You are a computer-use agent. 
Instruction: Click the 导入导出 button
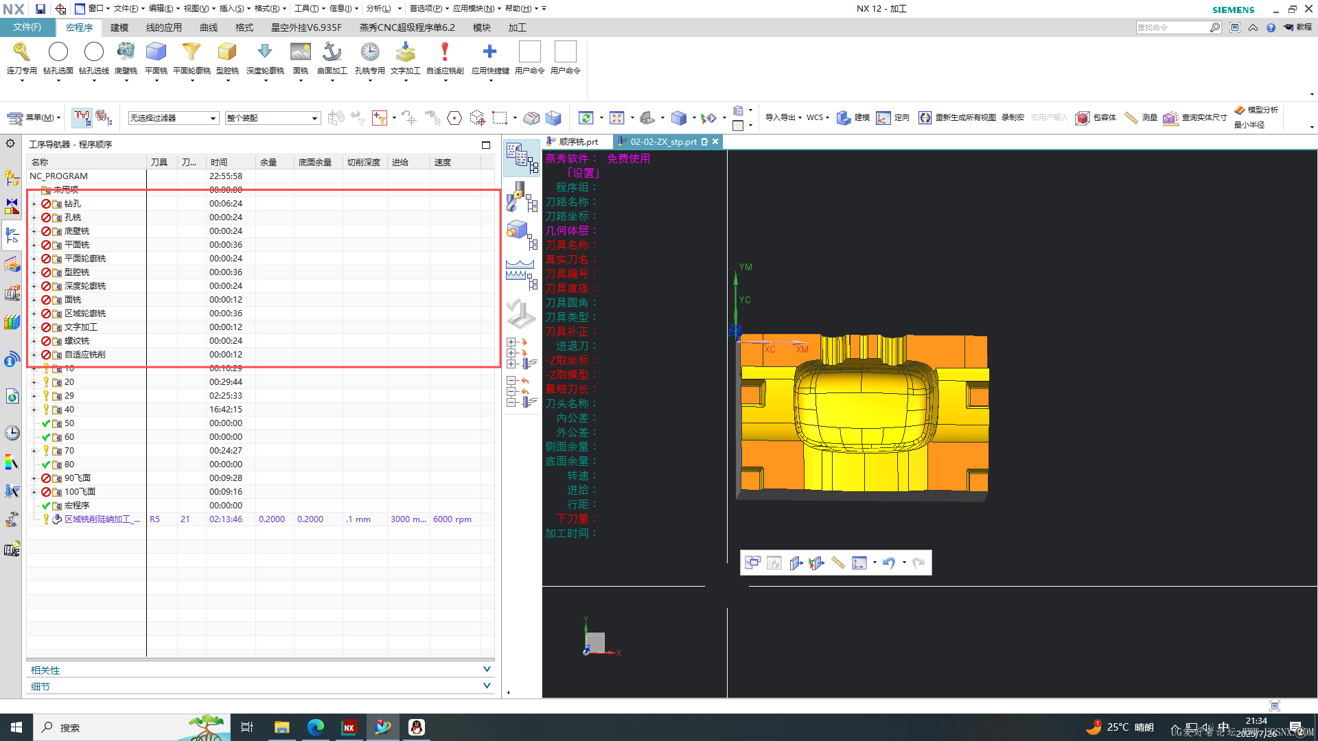[x=782, y=117]
